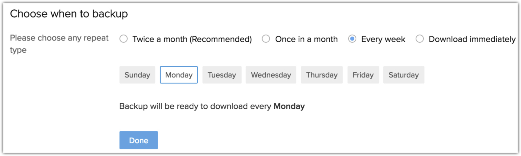Choose the Wednesday day button
The image size is (521, 156).
point(271,75)
